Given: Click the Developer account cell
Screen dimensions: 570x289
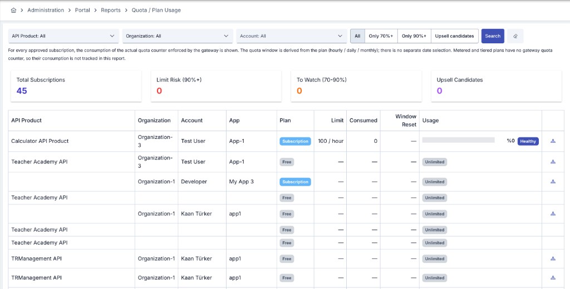Looking at the screenshot, I should [202, 182].
